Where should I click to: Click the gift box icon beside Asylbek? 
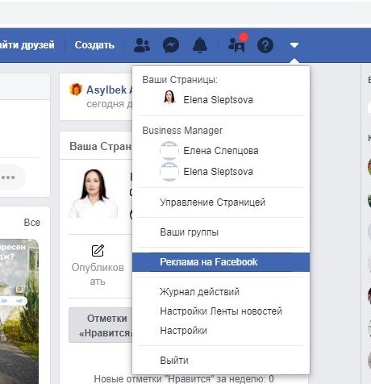point(76,90)
